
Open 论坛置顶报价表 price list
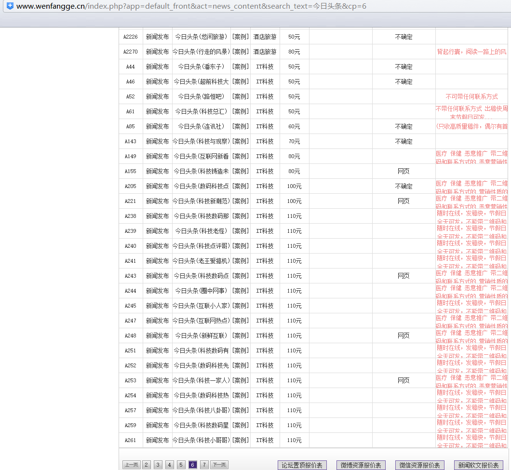(x=302, y=465)
